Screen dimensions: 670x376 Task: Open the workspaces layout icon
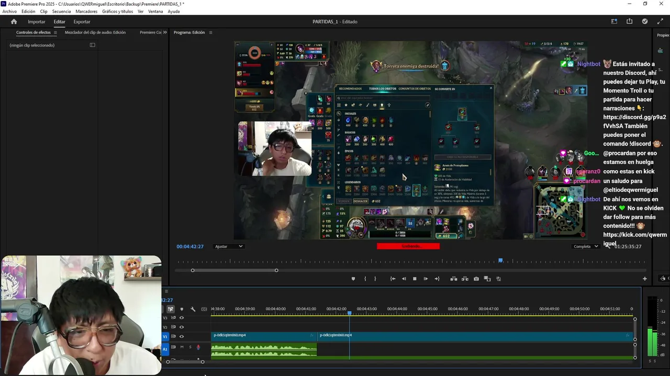(614, 21)
